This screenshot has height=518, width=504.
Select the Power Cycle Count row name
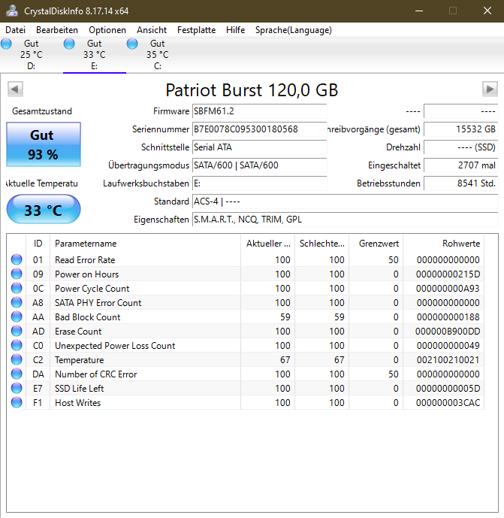tap(92, 289)
